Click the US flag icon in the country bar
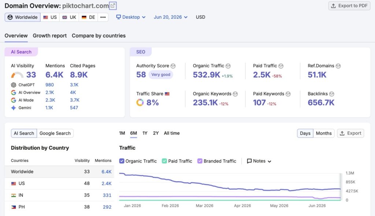The image size is (375, 216). (x=45, y=17)
